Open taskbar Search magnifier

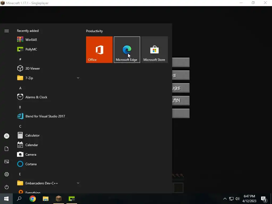pyautogui.click(x=19, y=199)
